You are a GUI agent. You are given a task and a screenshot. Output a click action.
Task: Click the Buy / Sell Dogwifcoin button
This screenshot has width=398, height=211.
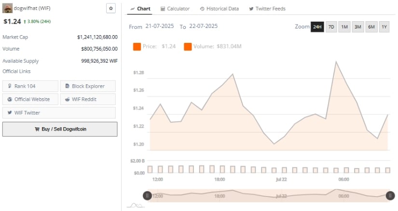click(x=60, y=129)
